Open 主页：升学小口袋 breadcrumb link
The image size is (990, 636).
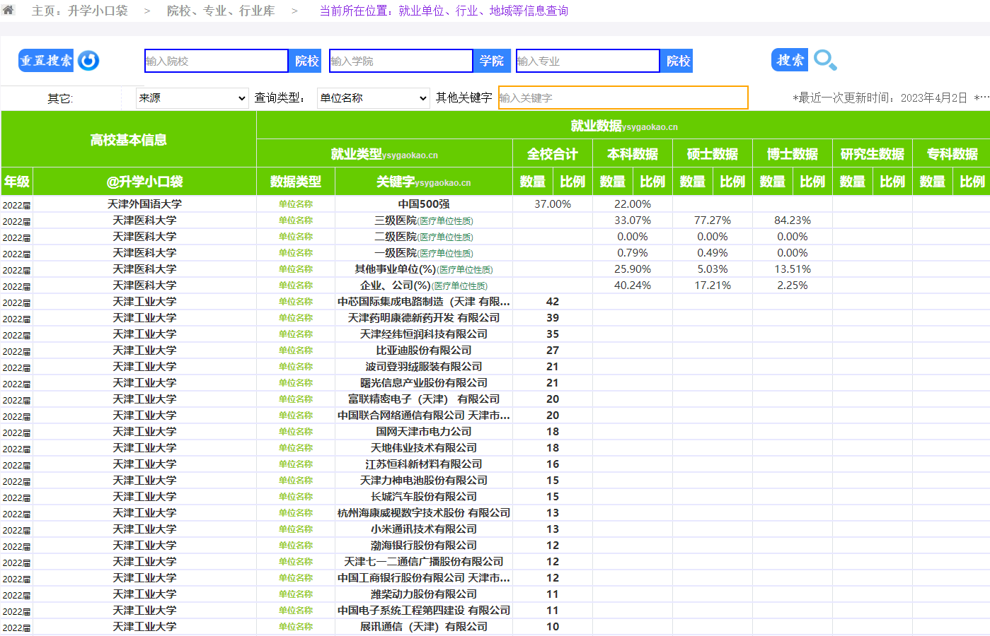[79, 11]
